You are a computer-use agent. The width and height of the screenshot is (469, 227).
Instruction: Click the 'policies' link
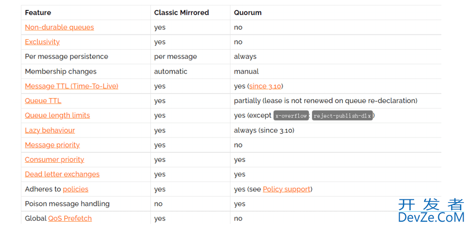76,189
